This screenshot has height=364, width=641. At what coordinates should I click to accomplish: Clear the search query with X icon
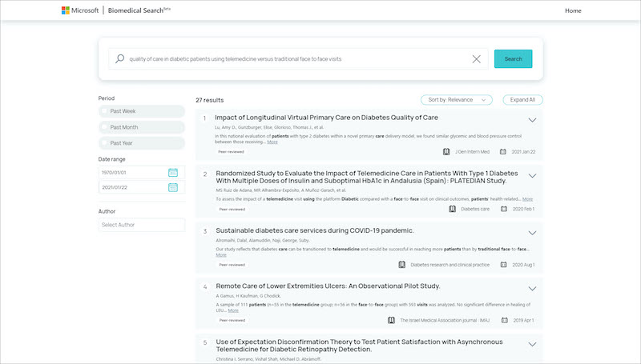[477, 59]
